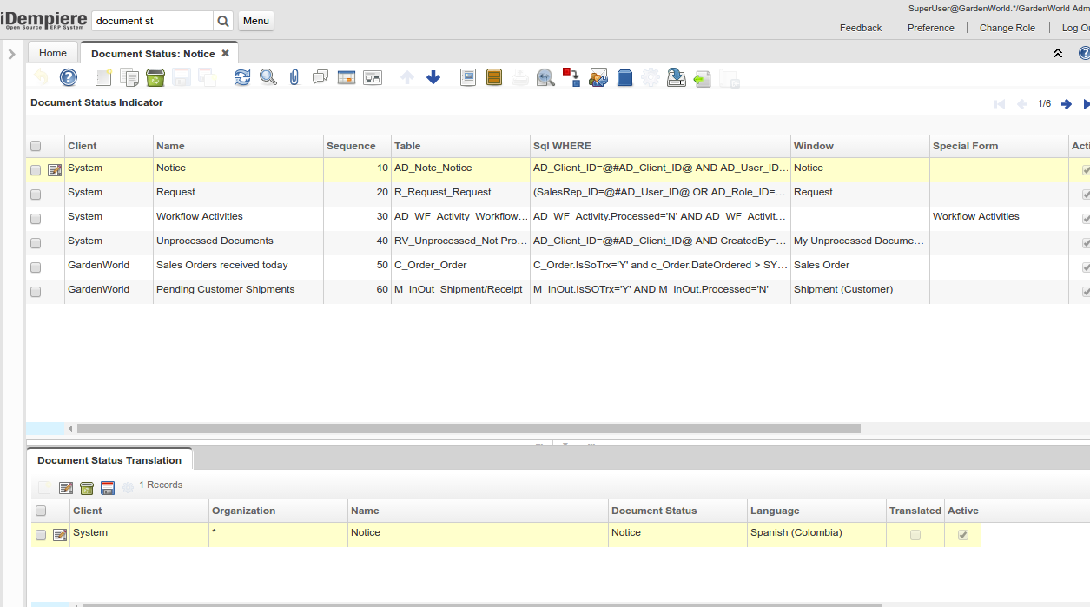1090x607 pixels.
Task: Switch to the Home tab
Action: [x=53, y=53]
